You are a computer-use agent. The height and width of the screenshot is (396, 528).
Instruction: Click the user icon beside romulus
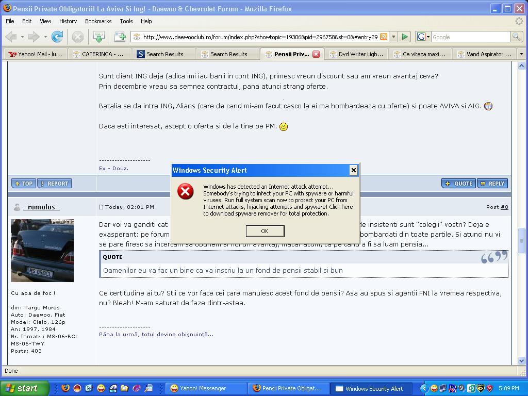pos(17,207)
